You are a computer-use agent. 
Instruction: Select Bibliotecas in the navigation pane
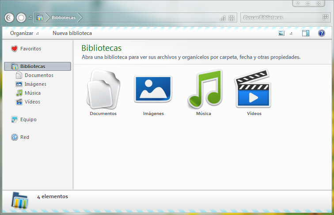(38, 66)
